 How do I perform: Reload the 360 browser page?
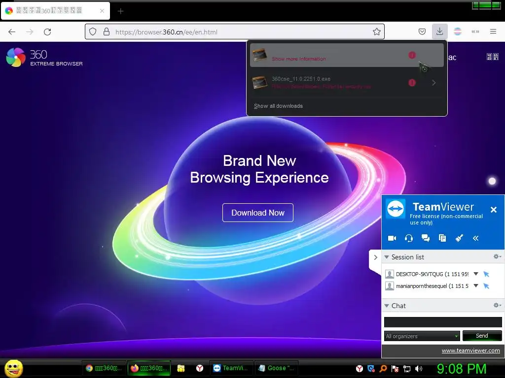[47, 32]
